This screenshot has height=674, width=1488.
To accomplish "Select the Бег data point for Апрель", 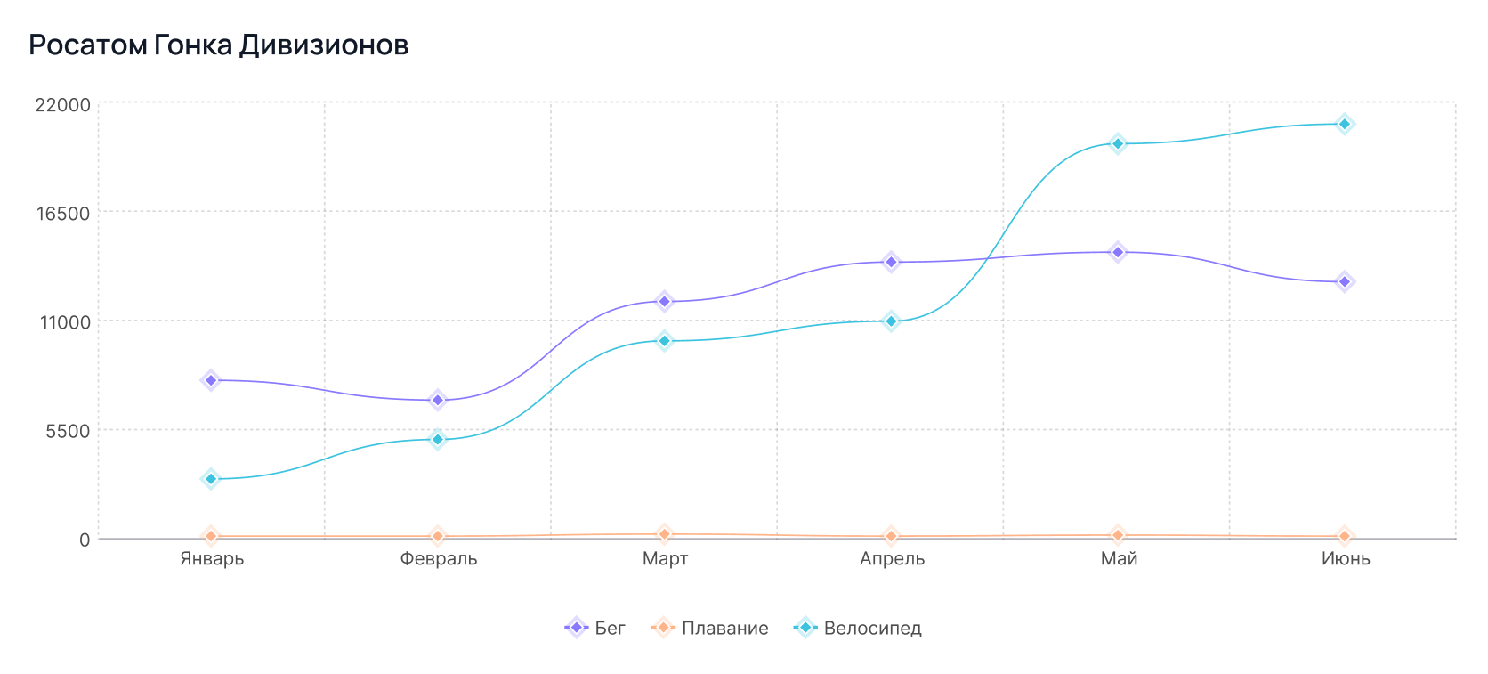I will click(891, 262).
